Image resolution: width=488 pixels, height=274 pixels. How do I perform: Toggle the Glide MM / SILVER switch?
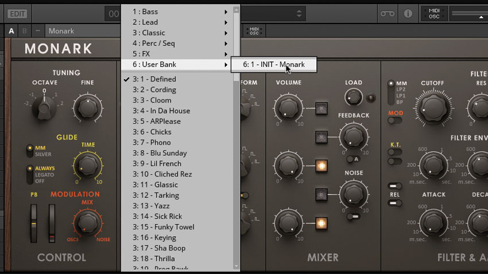[29, 151]
